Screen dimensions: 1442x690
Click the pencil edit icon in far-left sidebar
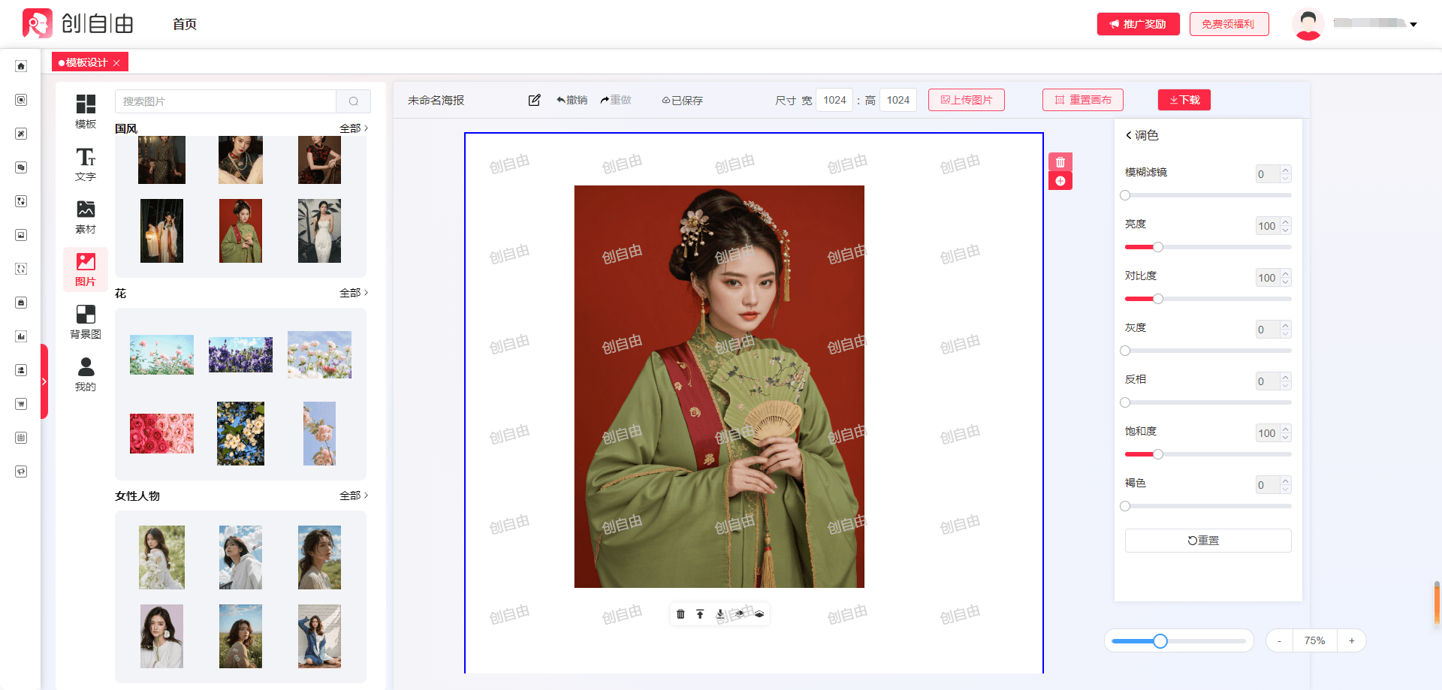pyautogui.click(x=21, y=134)
